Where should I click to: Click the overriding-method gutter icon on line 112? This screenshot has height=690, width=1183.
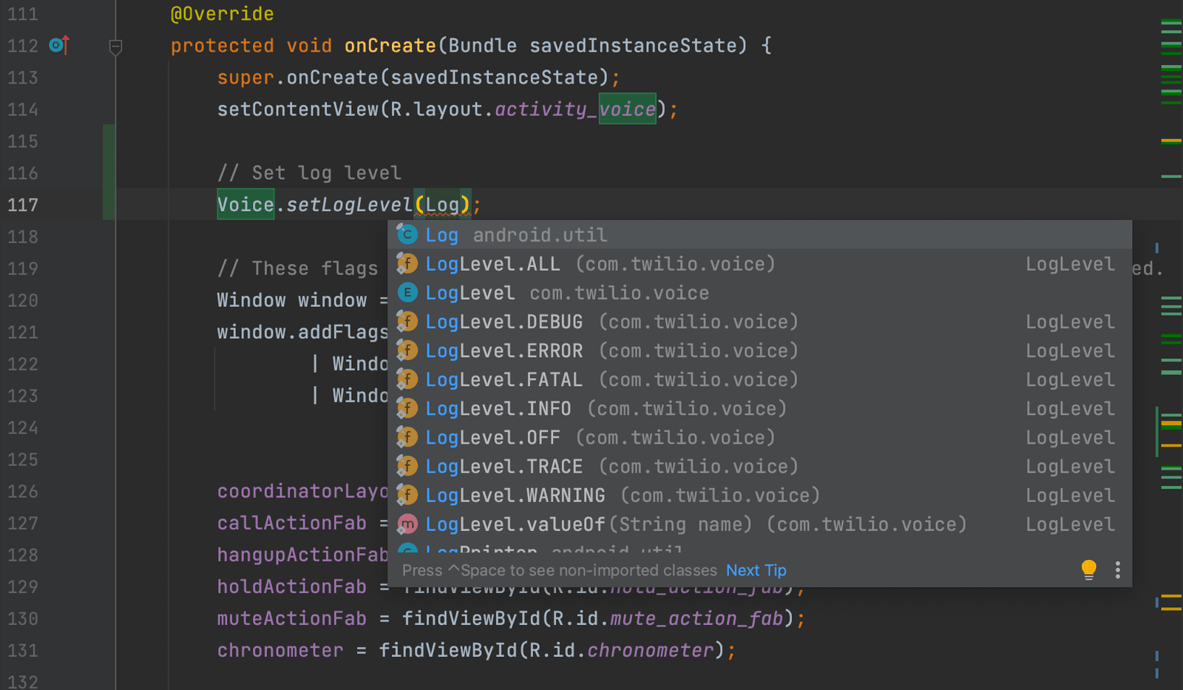[x=58, y=45]
